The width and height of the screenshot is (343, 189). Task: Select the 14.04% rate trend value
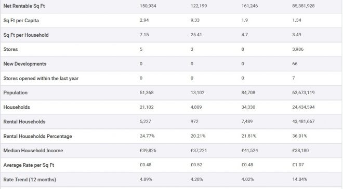[x=299, y=179]
